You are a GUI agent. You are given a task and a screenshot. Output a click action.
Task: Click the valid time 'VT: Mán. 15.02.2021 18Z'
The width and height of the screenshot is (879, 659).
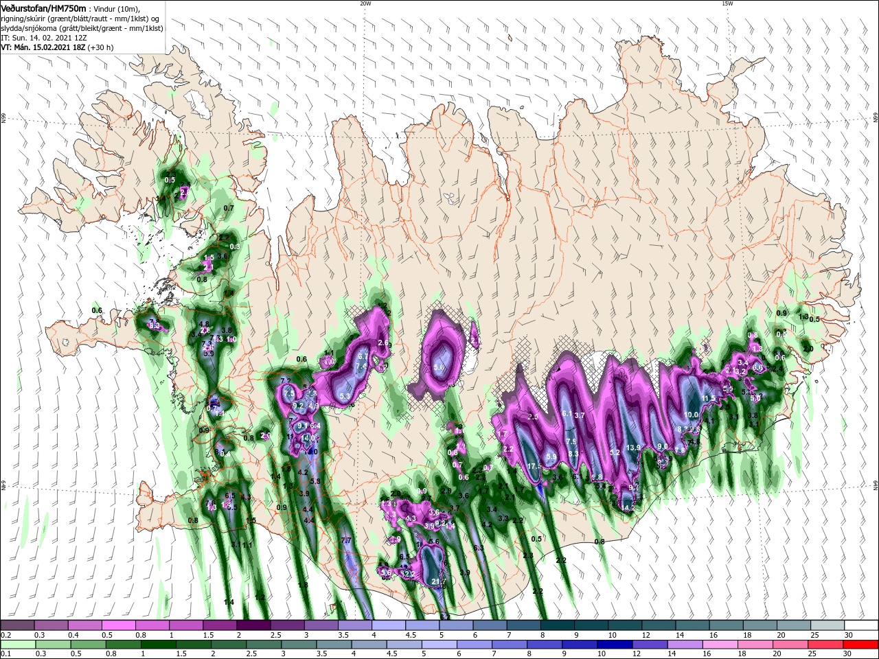pos(43,47)
